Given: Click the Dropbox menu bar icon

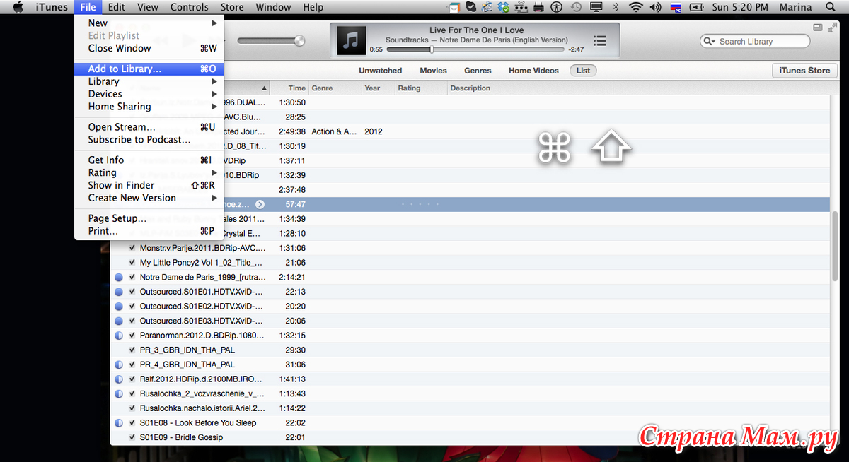Looking at the screenshot, I should (503, 7).
